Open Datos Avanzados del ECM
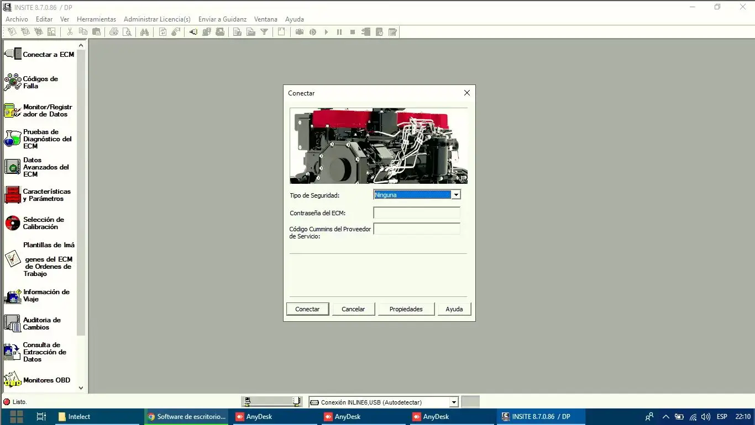Viewport: 755px width, 425px height. click(x=36, y=167)
